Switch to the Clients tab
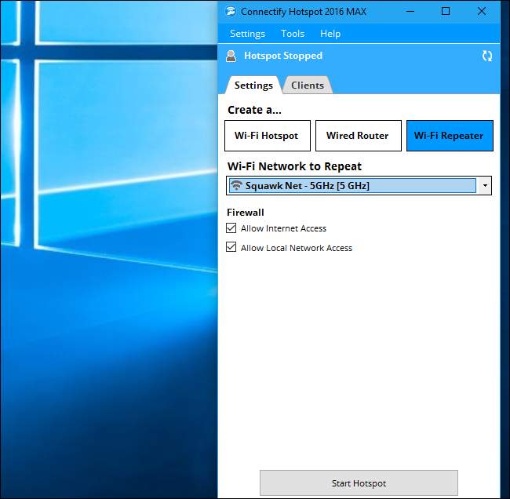The image size is (510, 499). coord(308,86)
